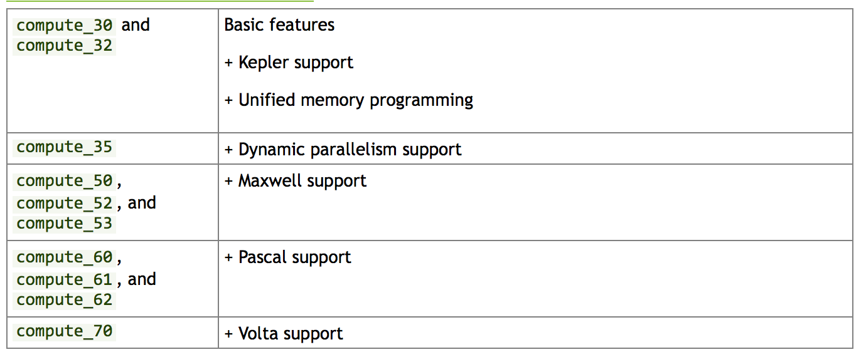This screenshot has height=357, width=866.
Task: Click the compute_60 code label
Action: pos(65,257)
